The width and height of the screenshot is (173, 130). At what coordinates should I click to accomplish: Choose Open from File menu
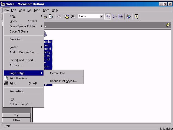click(24, 21)
